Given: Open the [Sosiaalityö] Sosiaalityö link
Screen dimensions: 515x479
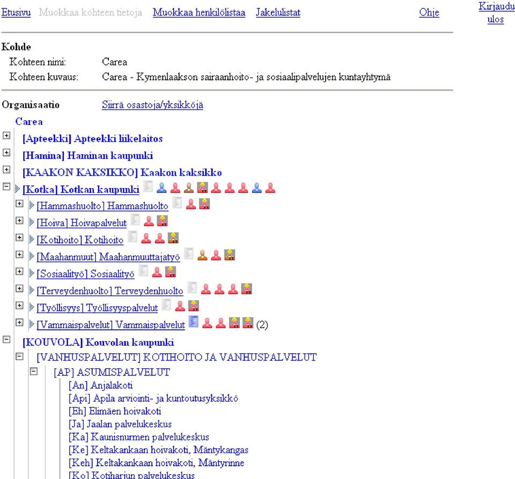Looking at the screenshot, I should click(x=85, y=274).
